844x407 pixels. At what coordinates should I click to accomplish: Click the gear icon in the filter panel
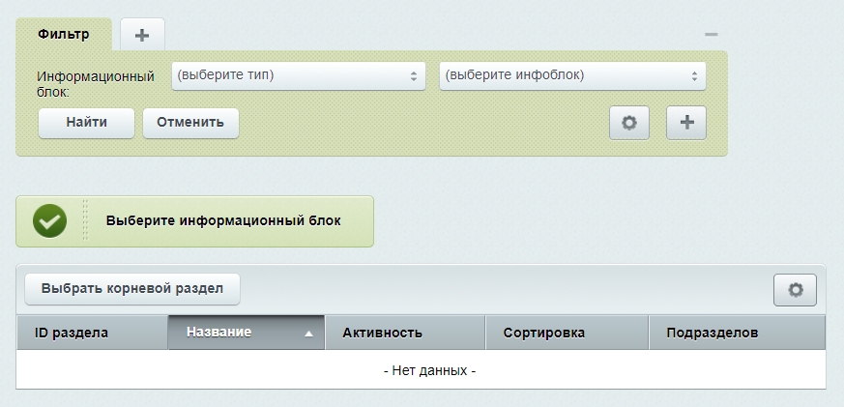click(629, 123)
